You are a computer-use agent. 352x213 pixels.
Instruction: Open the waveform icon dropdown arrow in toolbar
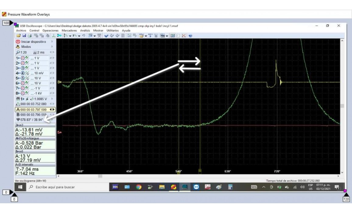[70, 36]
